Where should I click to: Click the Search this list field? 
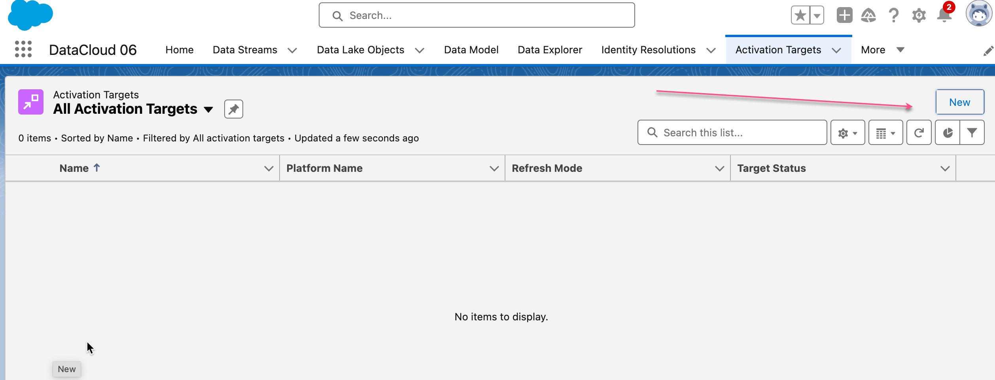coord(732,133)
